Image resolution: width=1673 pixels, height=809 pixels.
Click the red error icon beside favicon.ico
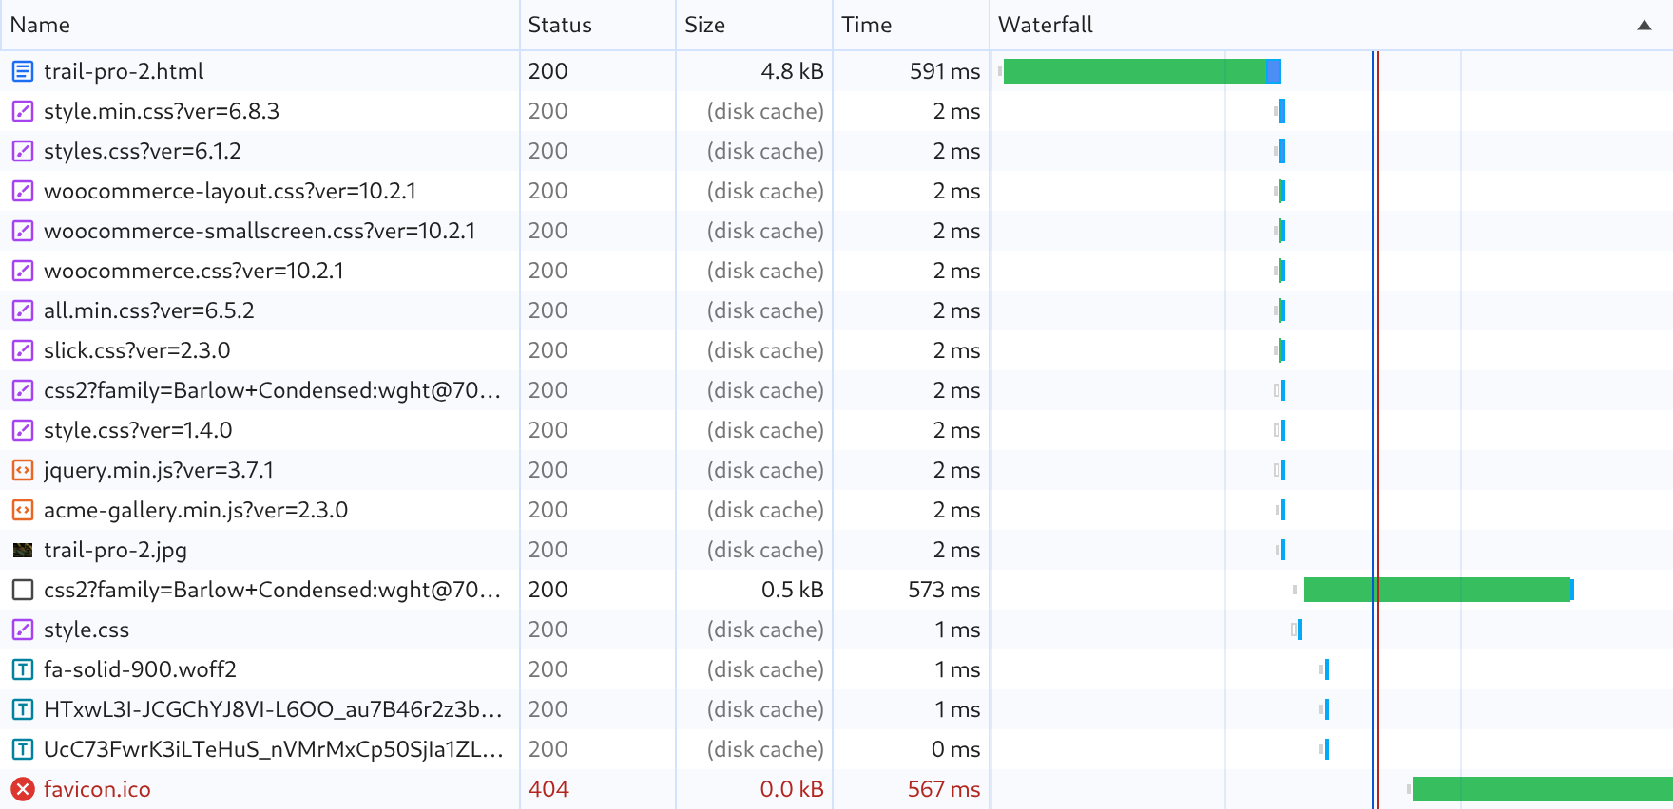23,789
